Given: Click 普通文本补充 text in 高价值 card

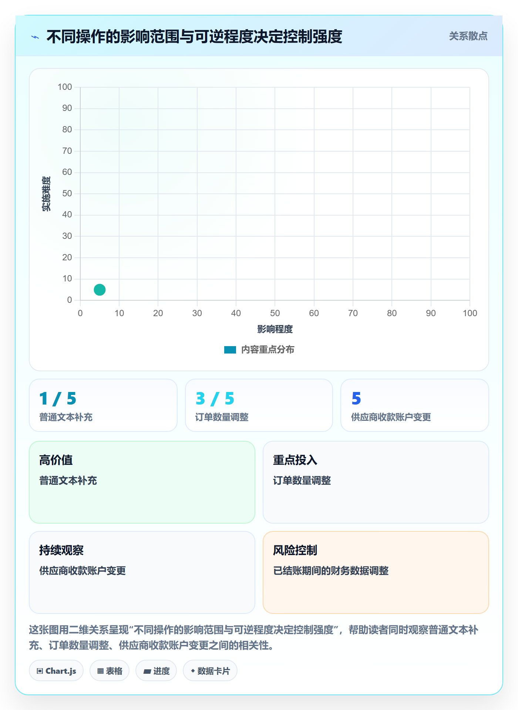Looking at the screenshot, I should tap(68, 480).
